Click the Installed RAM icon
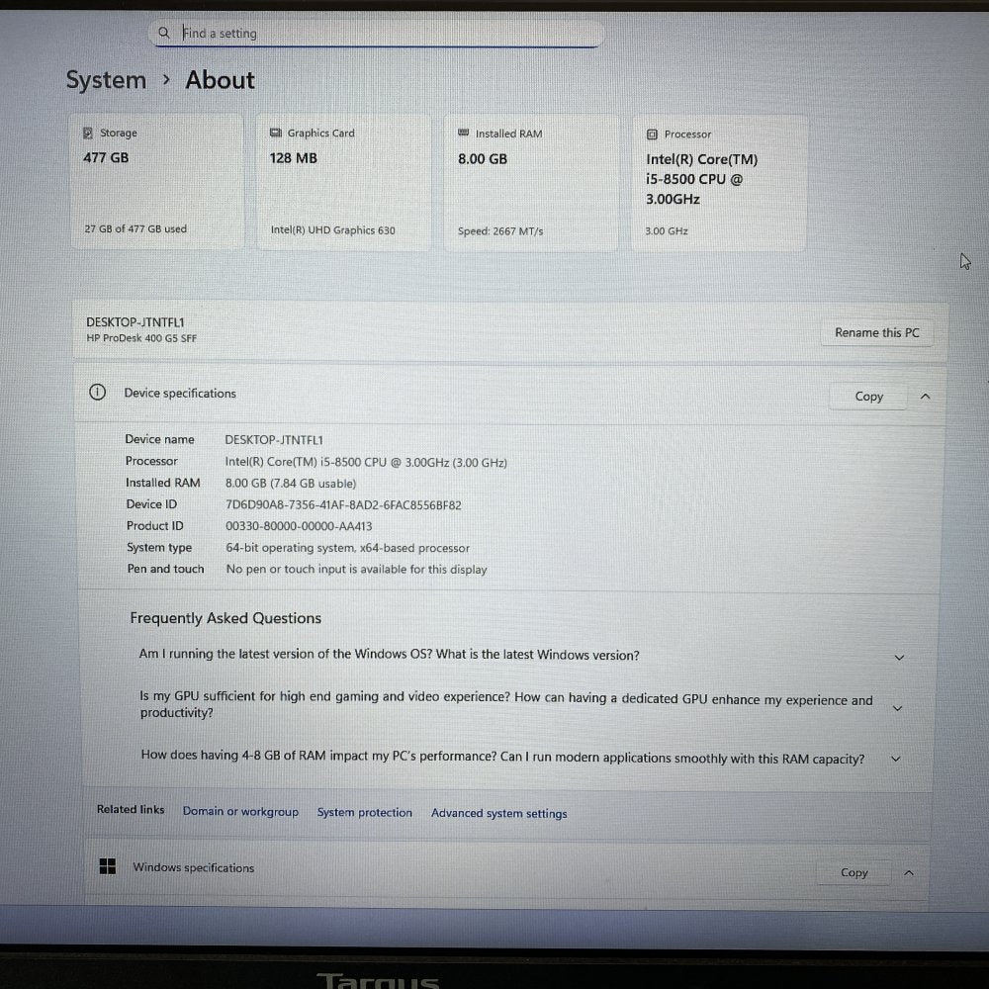The image size is (989, 989). tap(463, 134)
